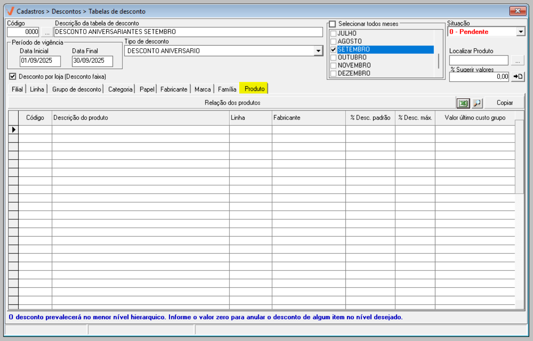
Task: Select the first row indicator arrow
Action: point(14,129)
